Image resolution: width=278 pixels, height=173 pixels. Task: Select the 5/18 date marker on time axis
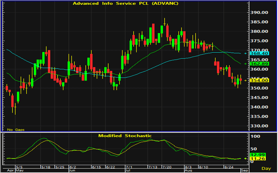coord(46,167)
